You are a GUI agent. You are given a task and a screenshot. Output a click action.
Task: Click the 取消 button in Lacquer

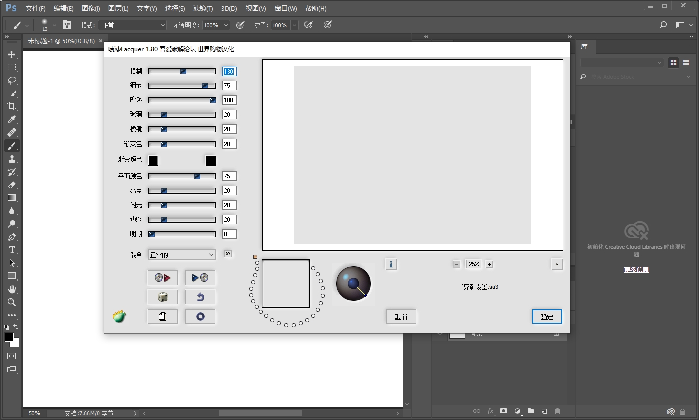coord(401,317)
